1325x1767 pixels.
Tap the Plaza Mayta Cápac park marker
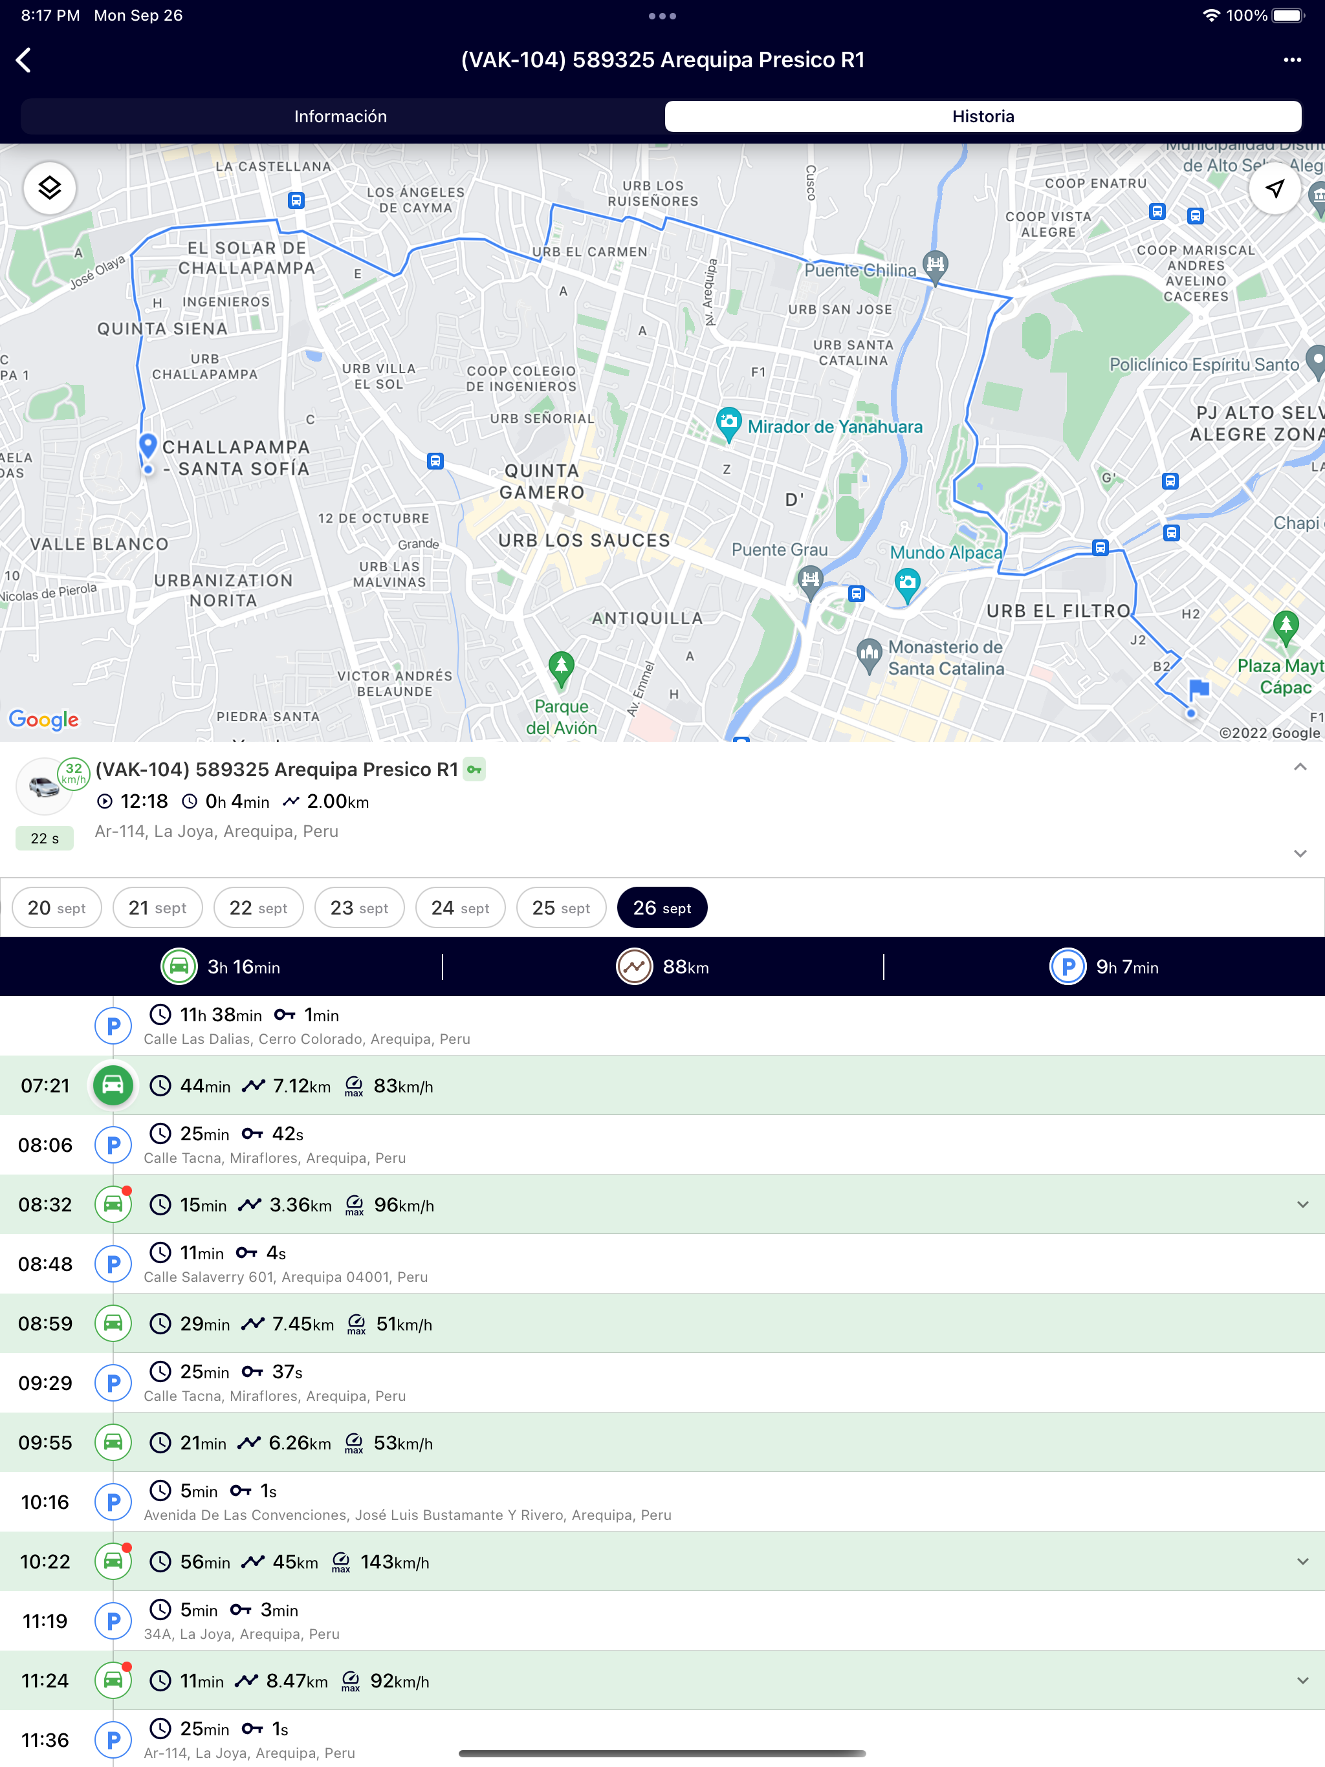tap(1285, 629)
